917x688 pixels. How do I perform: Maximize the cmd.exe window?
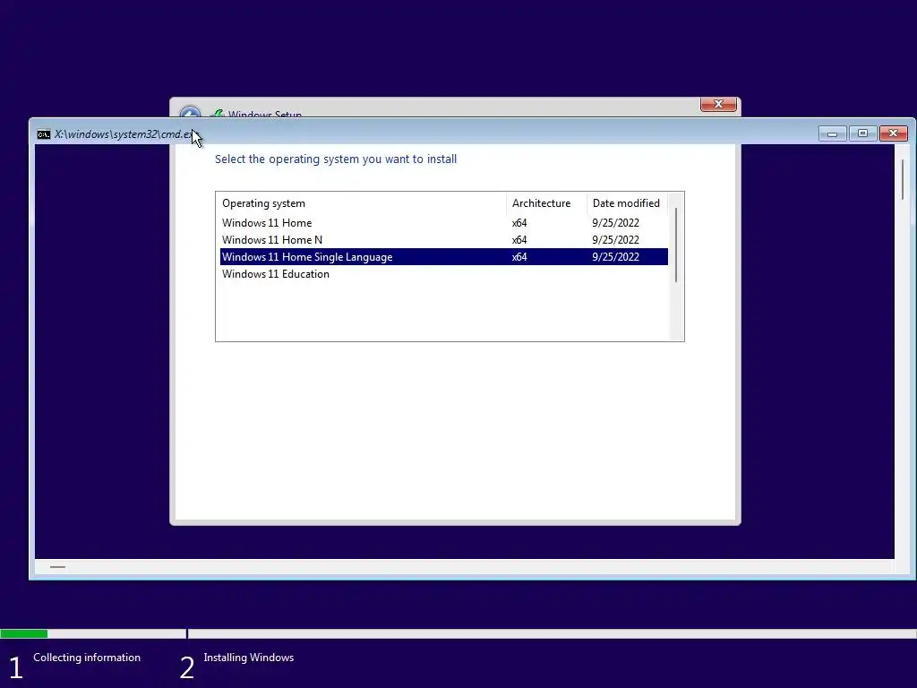[862, 133]
